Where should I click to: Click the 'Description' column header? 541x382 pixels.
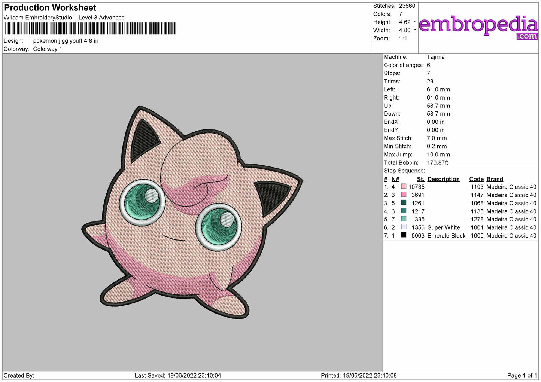(x=444, y=179)
